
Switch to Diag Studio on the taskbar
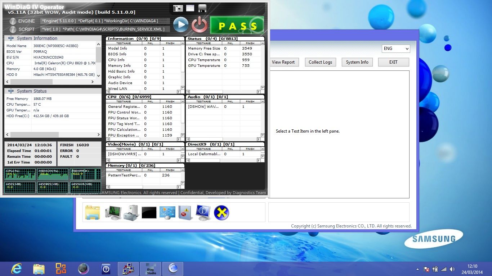click(x=151, y=269)
